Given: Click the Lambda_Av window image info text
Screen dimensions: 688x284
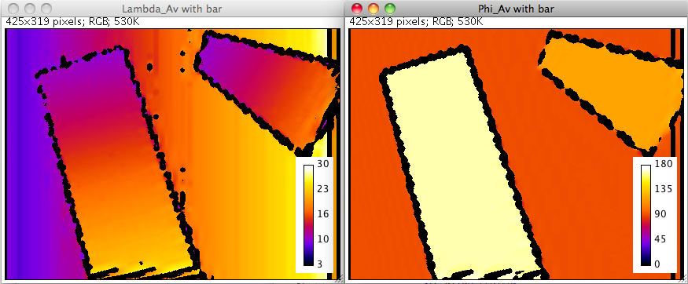Looking at the screenshot, I should (x=72, y=21).
